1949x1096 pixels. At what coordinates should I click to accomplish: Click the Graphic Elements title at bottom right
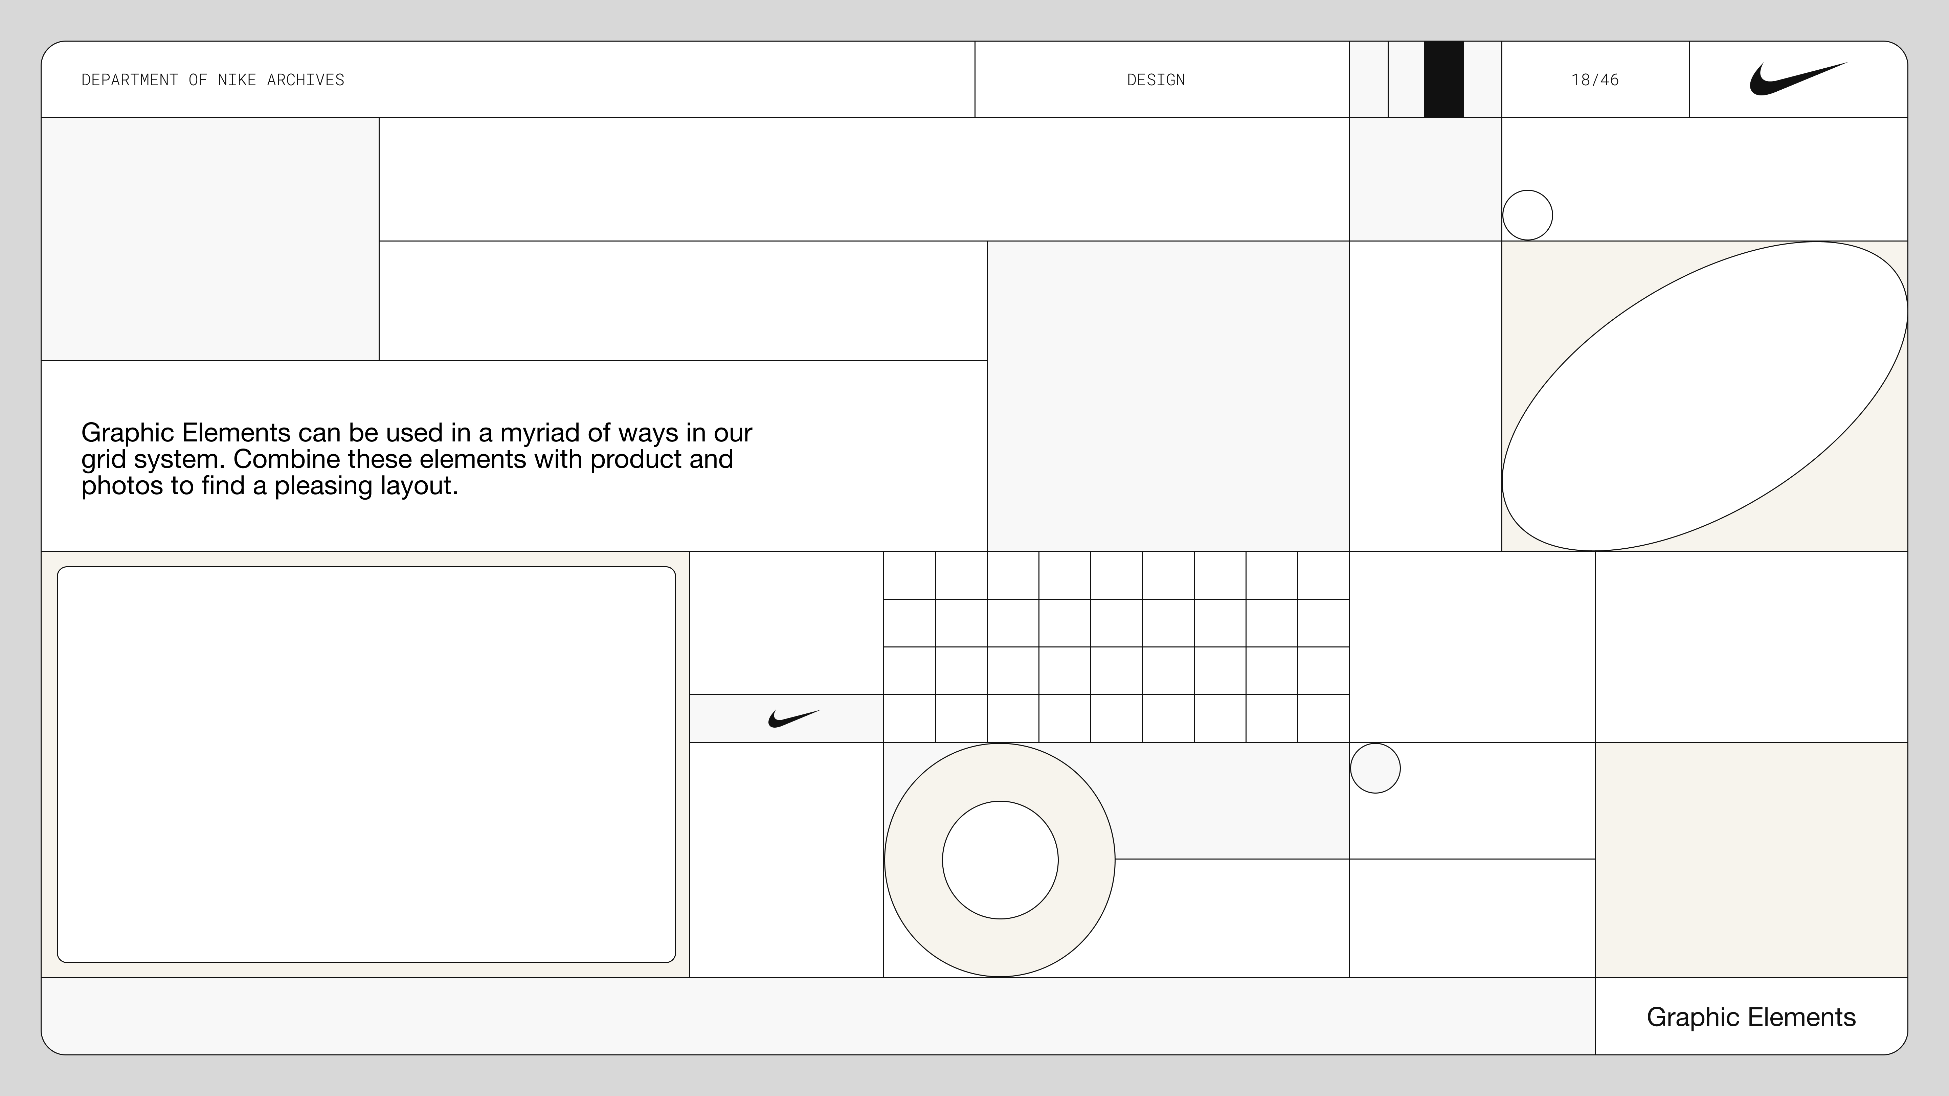tap(1750, 1017)
